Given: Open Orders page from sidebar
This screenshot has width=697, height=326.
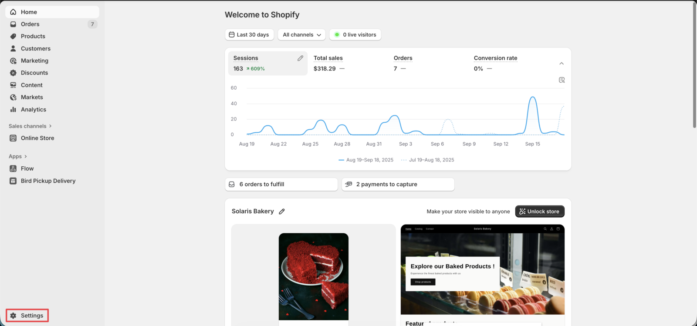Looking at the screenshot, I should 52,24.
